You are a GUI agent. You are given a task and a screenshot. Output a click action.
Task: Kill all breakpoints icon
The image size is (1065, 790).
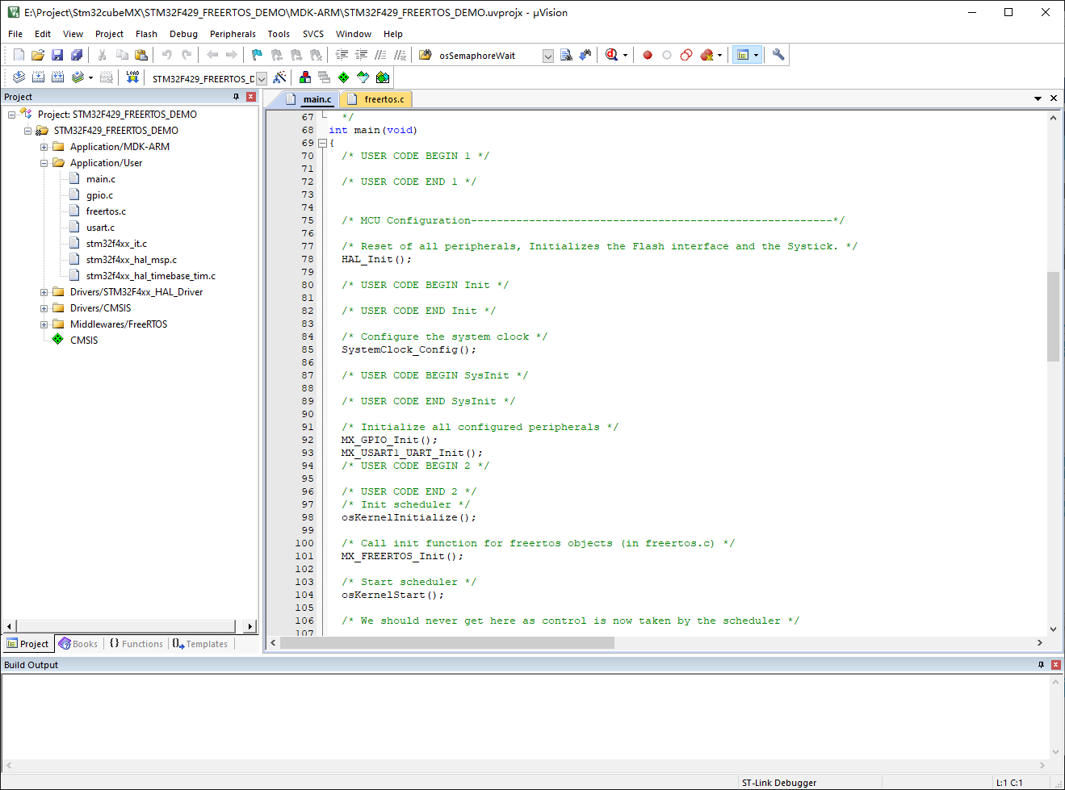pyautogui.click(x=707, y=55)
